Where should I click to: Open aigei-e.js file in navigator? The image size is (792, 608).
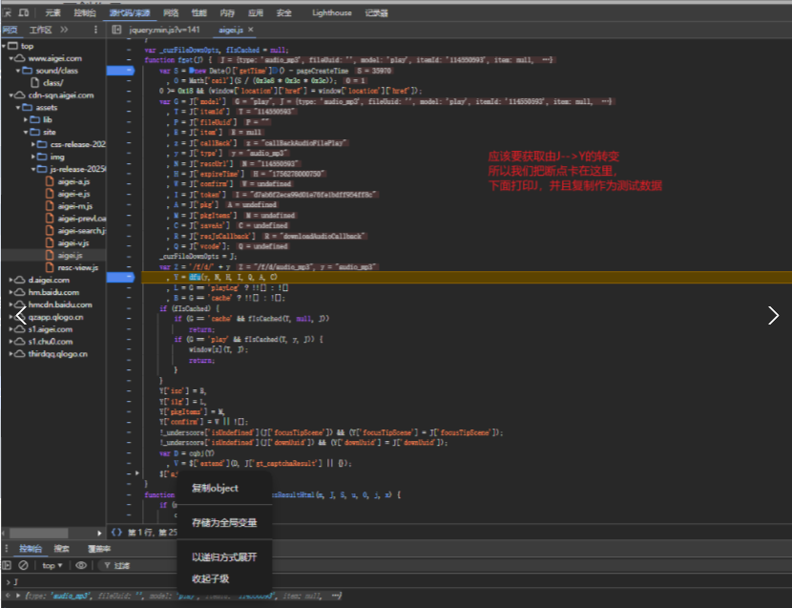[x=73, y=194]
